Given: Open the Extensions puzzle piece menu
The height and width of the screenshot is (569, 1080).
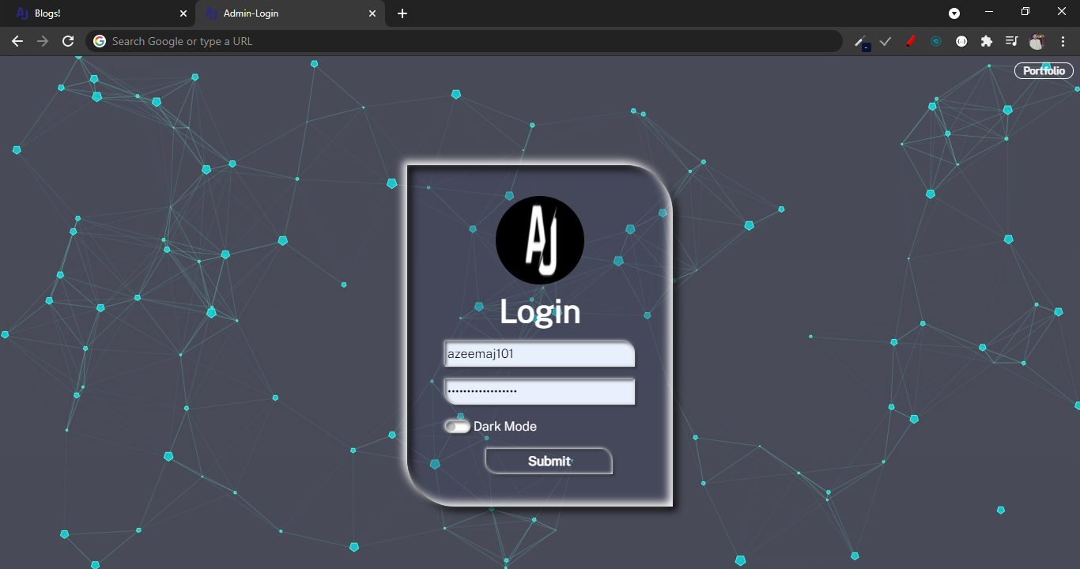Looking at the screenshot, I should (x=987, y=41).
